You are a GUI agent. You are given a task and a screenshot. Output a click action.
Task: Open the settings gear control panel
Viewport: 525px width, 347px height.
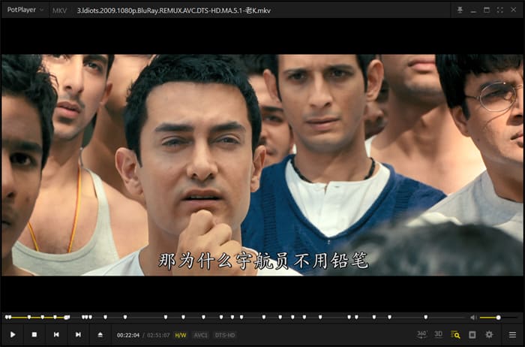click(x=489, y=334)
